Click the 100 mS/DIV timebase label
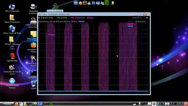The image size is (188, 106). 62,18
